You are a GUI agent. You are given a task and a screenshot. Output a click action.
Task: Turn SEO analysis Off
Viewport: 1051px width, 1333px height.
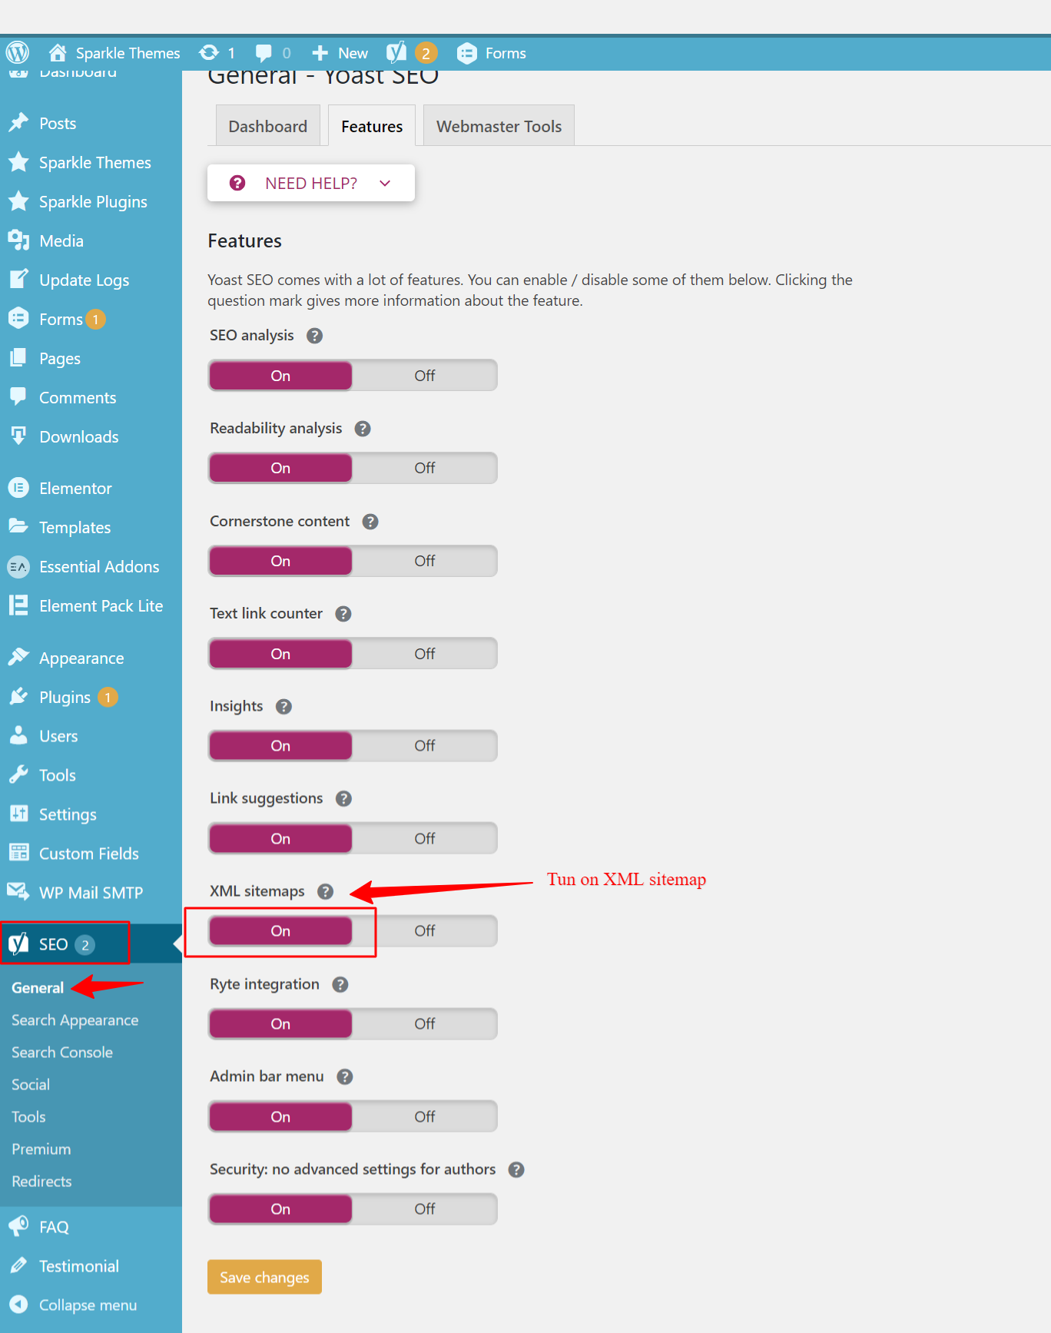click(x=424, y=376)
